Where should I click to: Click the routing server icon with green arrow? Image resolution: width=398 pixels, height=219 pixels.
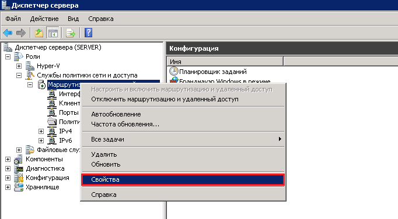41,84
